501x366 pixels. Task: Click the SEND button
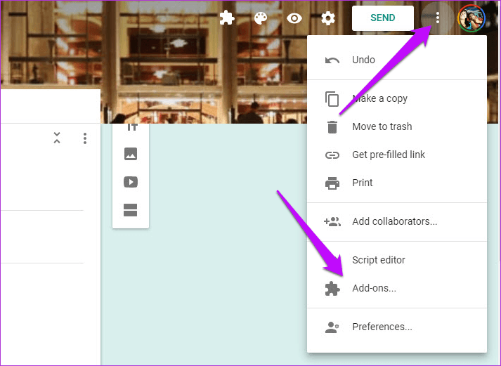coord(383,18)
